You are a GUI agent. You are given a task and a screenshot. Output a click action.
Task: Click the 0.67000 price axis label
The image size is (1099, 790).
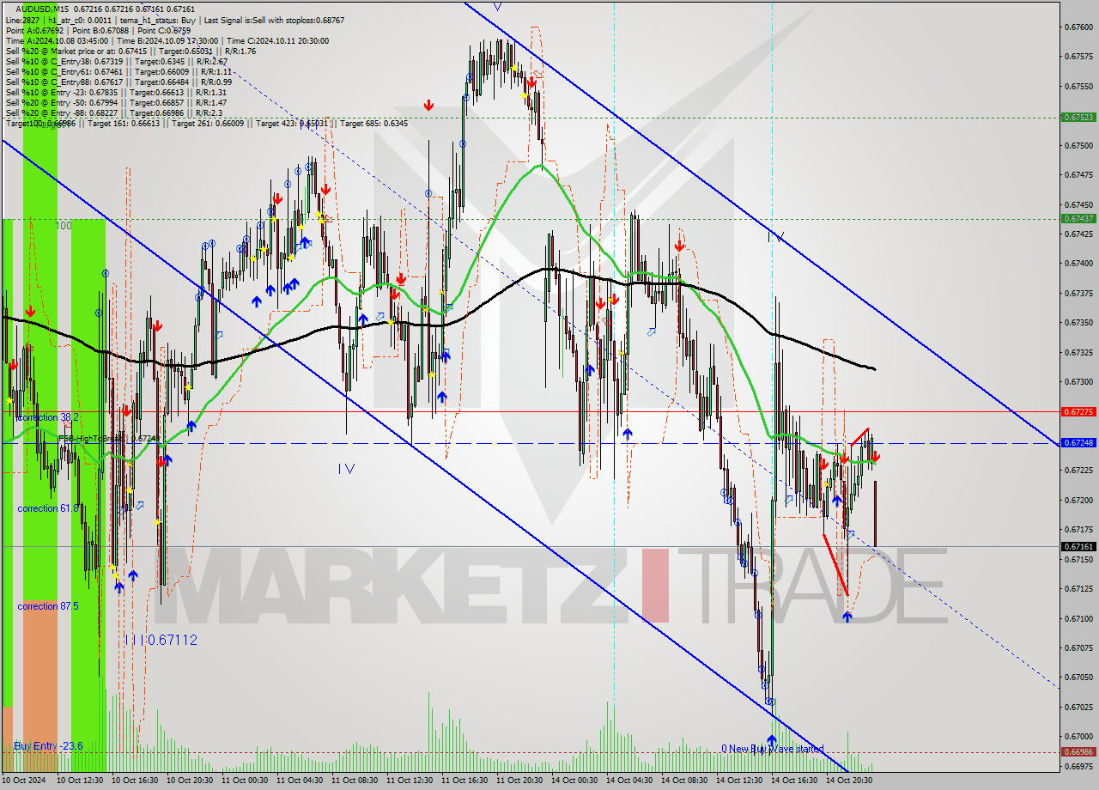pyautogui.click(x=1078, y=736)
